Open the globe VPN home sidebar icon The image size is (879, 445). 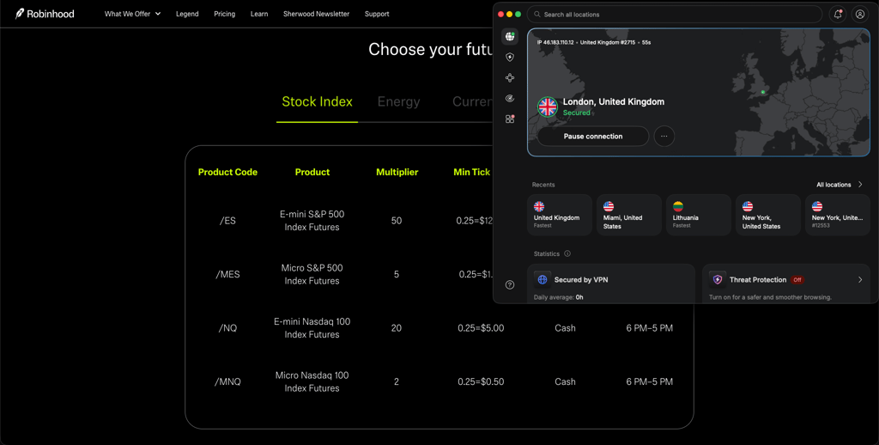click(510, 36)
